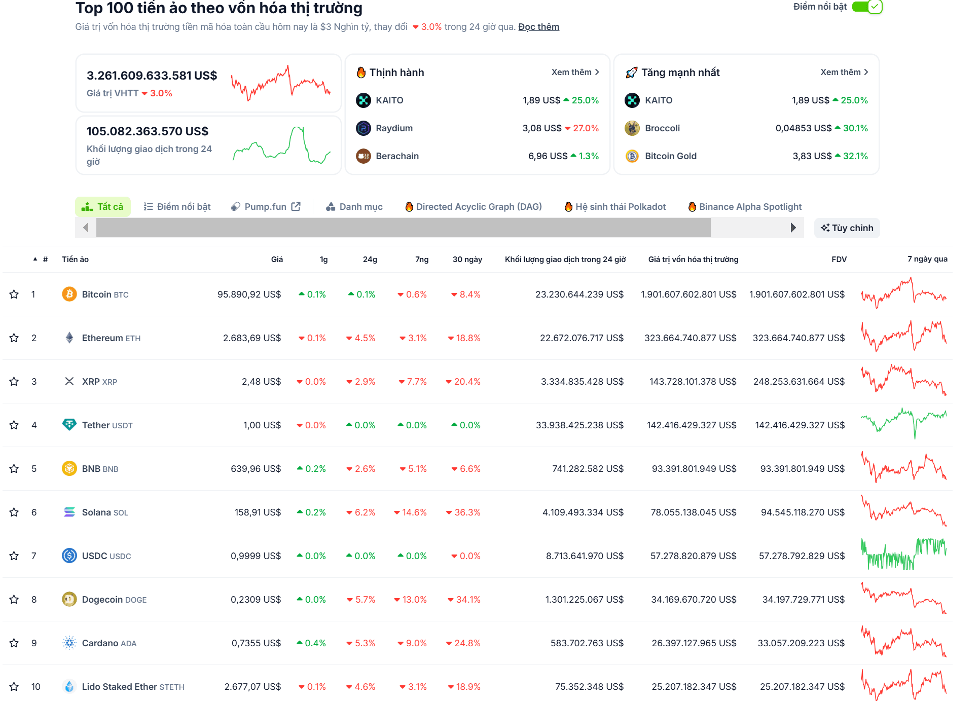980x702 pixels.
Task: Click KAITO icon in Thịnh hành card
Action: (364, 100)
